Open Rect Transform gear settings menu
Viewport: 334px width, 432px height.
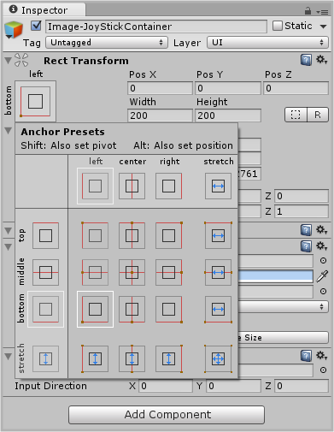[x=321, y=60]
